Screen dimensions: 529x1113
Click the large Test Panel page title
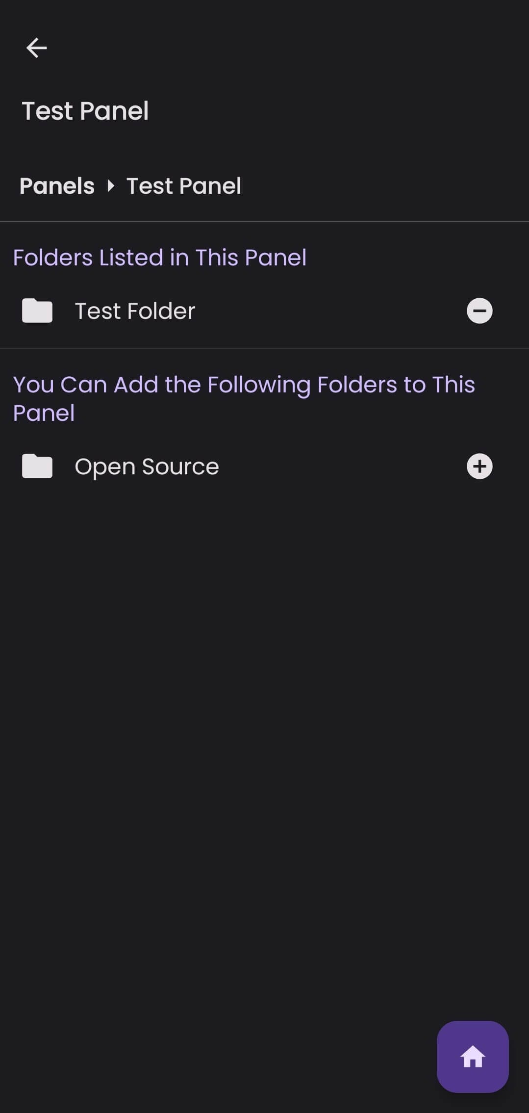tap(85, 111)
